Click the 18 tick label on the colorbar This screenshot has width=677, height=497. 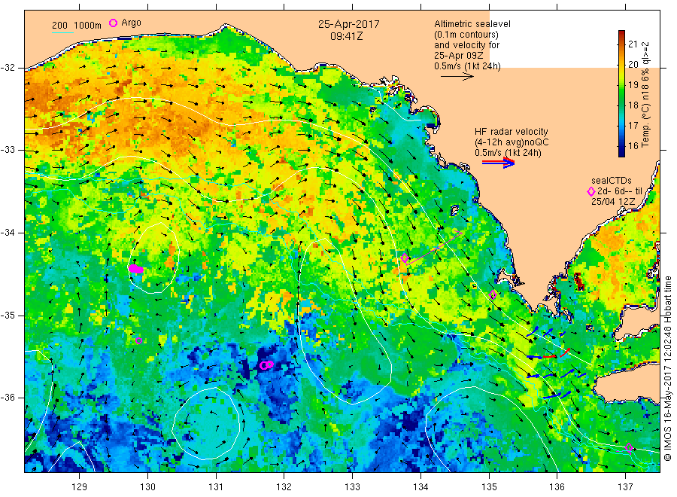click(x=633, y=105)
